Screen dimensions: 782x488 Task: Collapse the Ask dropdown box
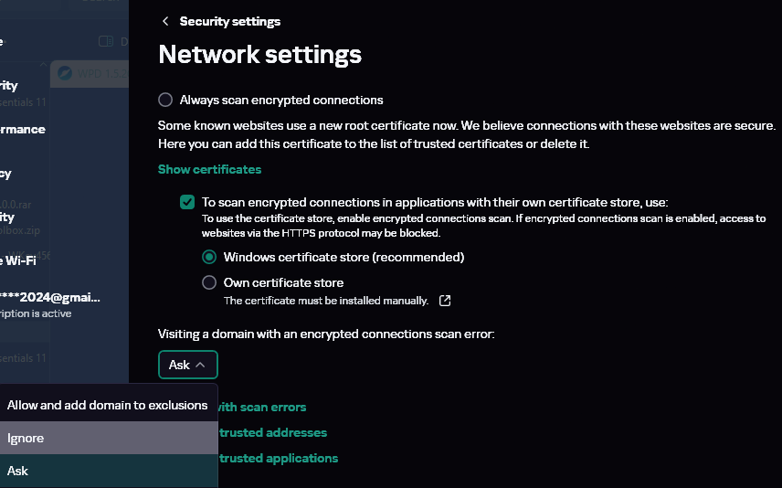(x=188, y=365)
